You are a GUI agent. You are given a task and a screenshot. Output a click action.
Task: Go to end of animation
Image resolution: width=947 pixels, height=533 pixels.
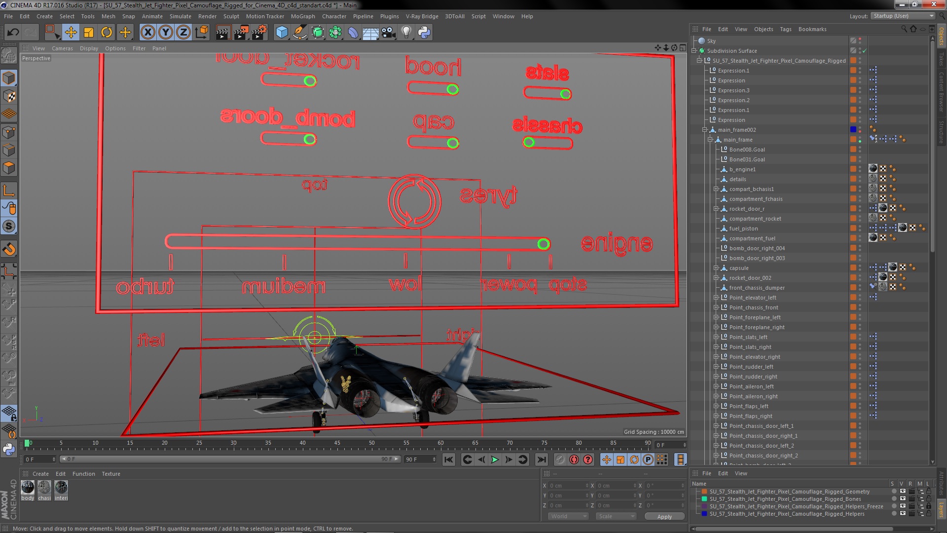(x=542, y=459)
